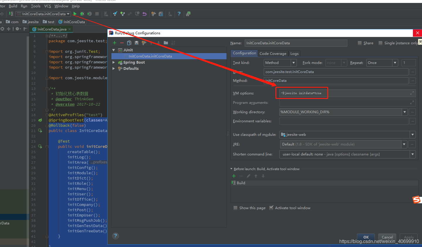This screenshot has width=422, height=247.
Task: Toggle the Share checkbox
Action: 360,43
